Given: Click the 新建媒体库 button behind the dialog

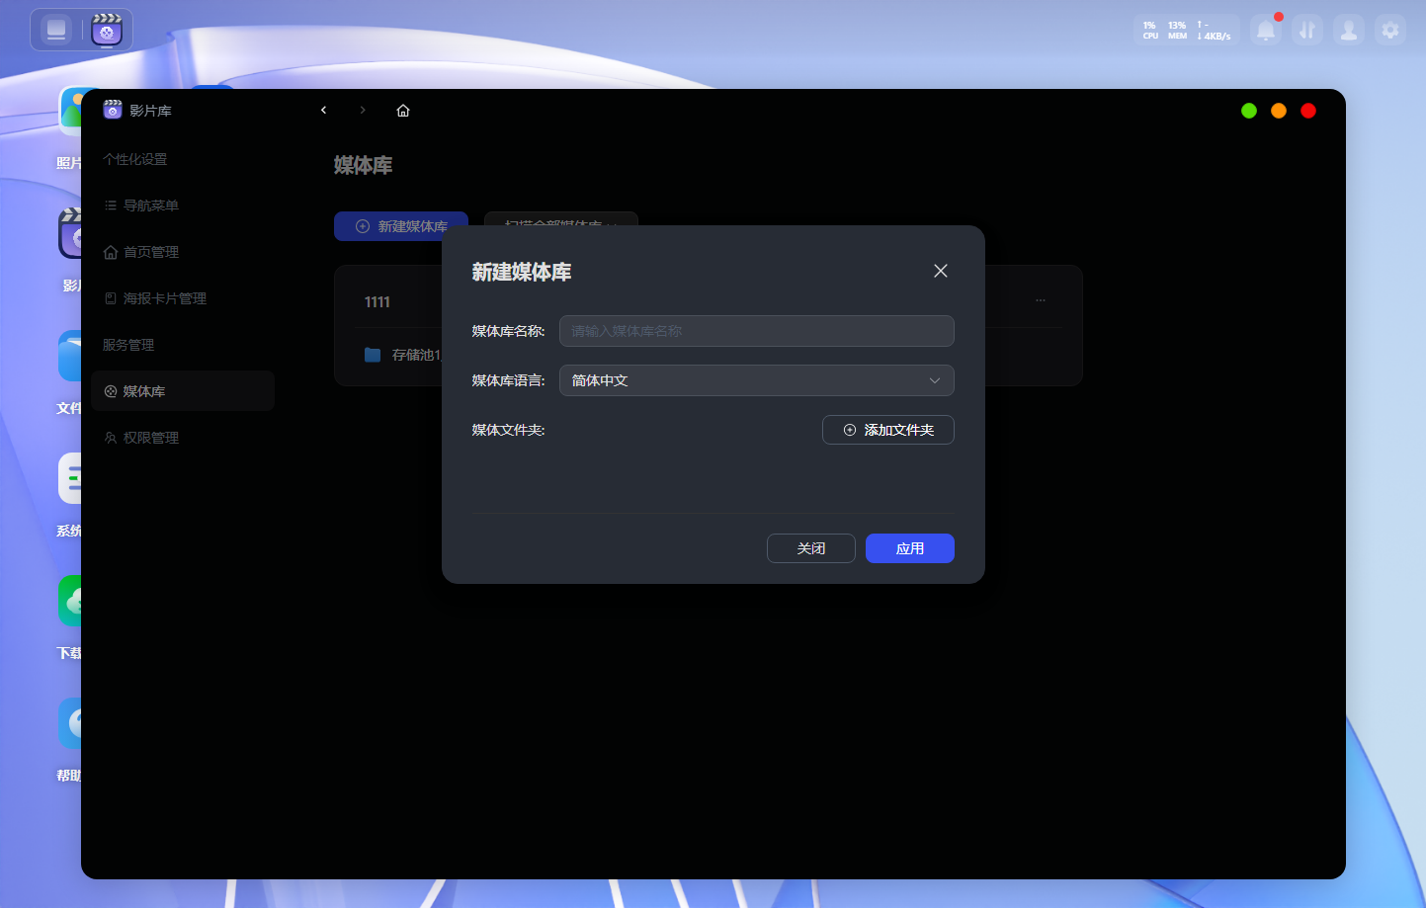Looking at the screenshot, I should 401,226.
